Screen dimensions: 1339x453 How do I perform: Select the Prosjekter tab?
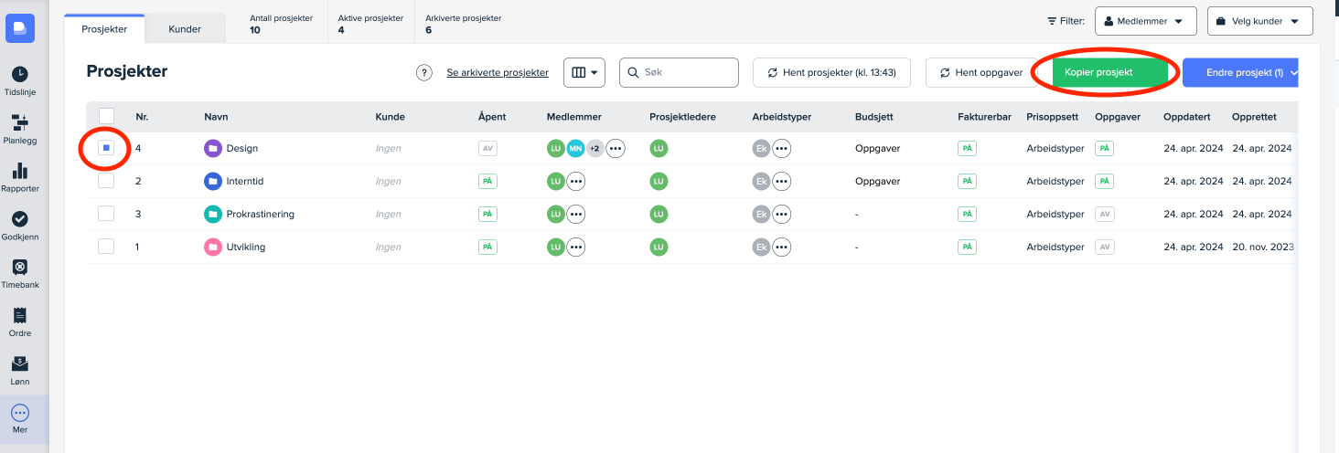pyautogui.click(x=105, y=29)
